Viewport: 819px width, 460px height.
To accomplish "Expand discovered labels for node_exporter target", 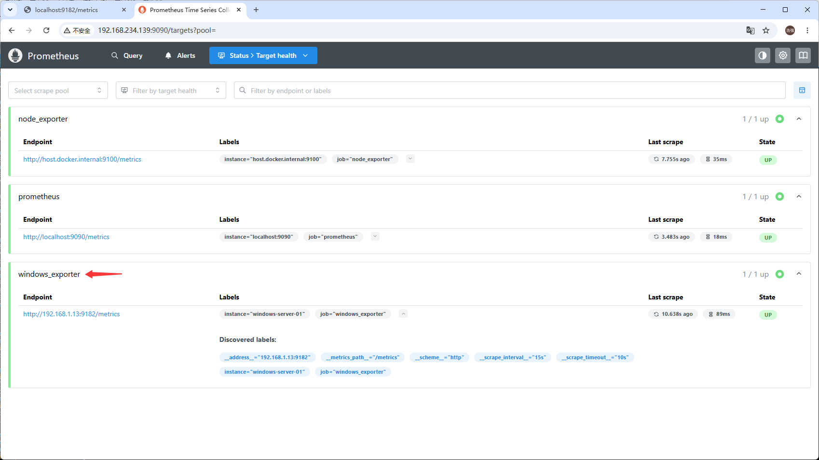I will point(410,159).
